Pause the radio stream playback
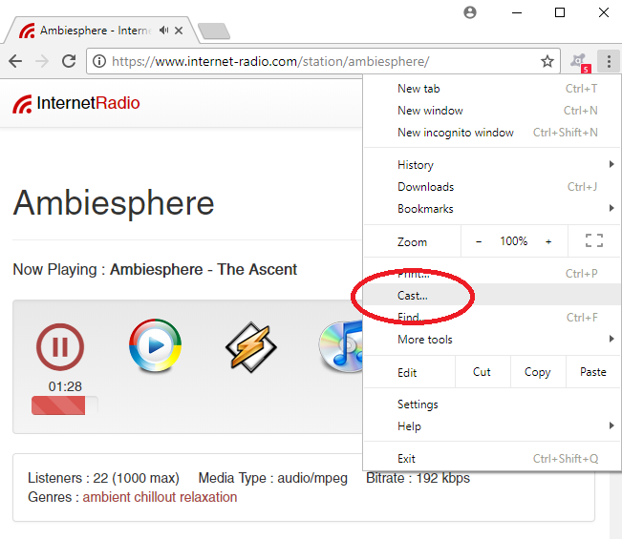Screen dimensions: 622x539 (59, 347)
